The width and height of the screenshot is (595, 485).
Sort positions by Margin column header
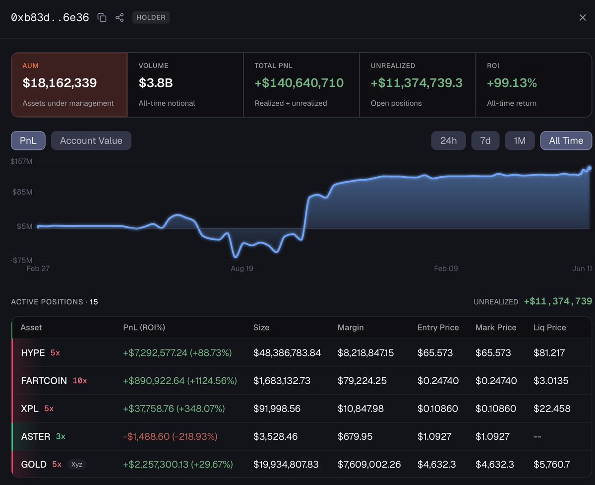click(x=351, y=328)
